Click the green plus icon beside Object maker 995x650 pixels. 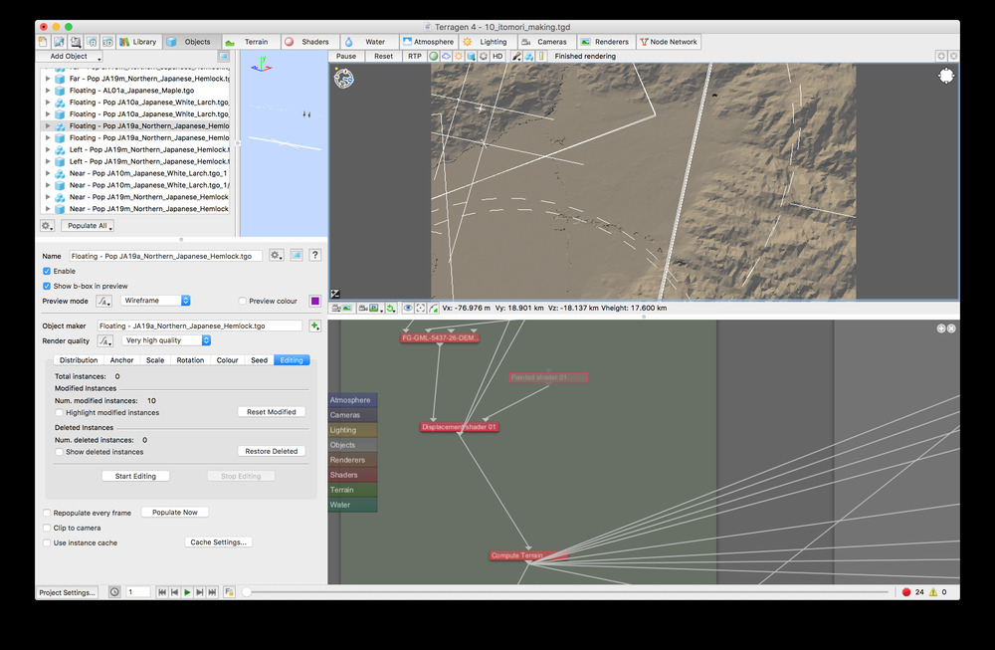tap(314, 325)
